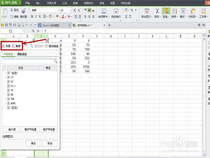The image size is (210, 158).
Task: Expand the WPS 表格 application menu arrow
Action: [x=20, y=3]
